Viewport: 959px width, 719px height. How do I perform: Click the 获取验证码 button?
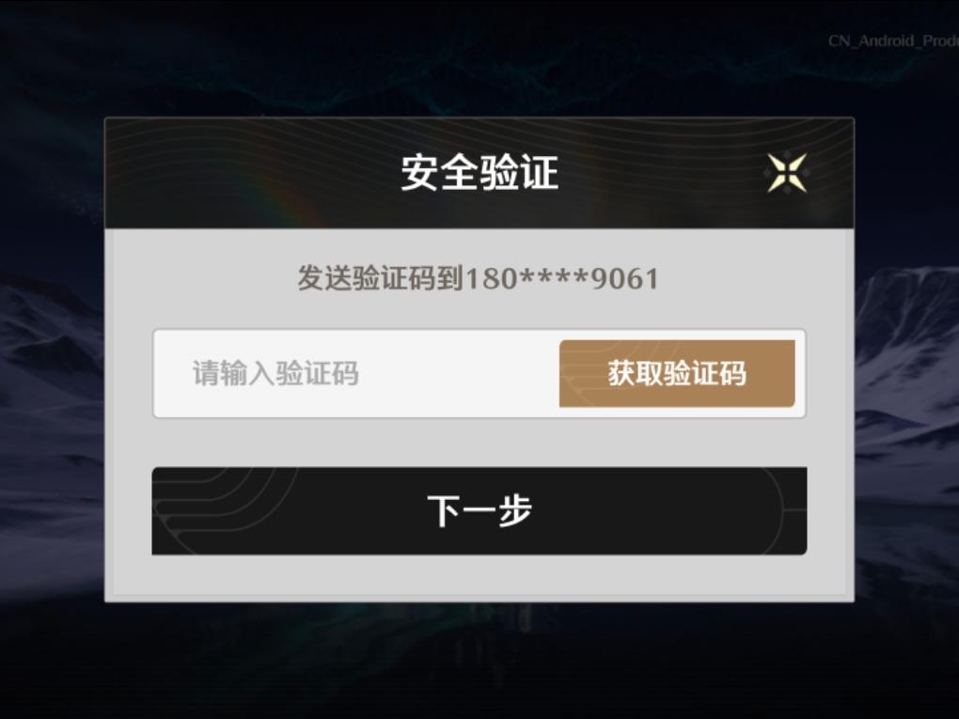point(677,373)
